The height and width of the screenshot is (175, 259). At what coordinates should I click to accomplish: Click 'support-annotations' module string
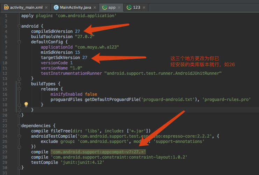click(179, 141)
